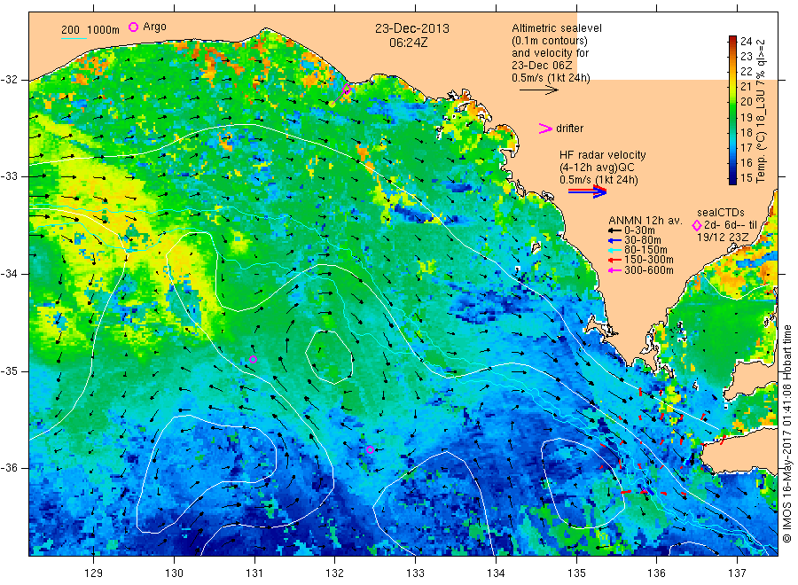Click the 'drifter' legend text
Image resolution: width=798 pixels, height=585 pixels.
pos(569,129)
